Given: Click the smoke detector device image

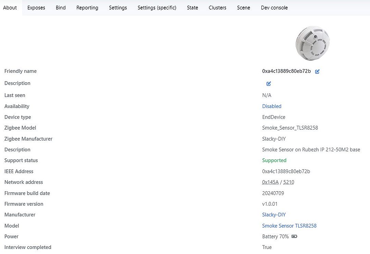Looking at the screenshot, I should coord(312,43).
